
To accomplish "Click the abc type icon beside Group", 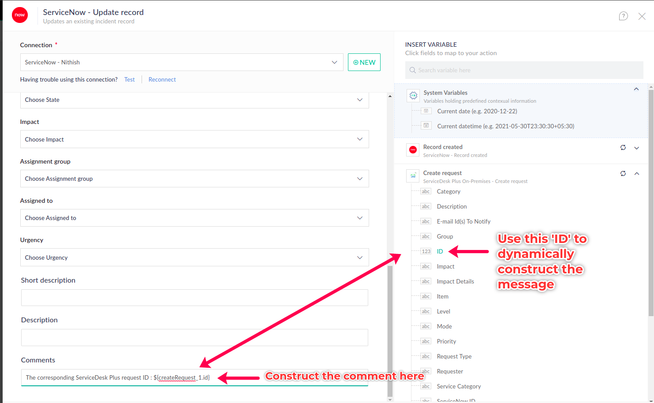I will point(426,236).
